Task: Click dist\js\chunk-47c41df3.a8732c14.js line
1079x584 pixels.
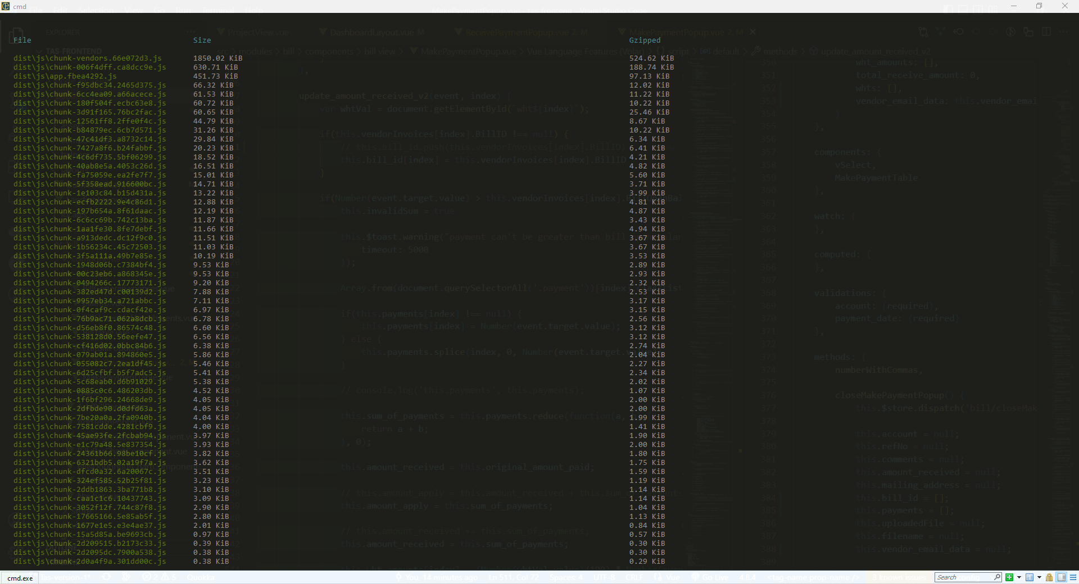Action: [x=90, y=139]
